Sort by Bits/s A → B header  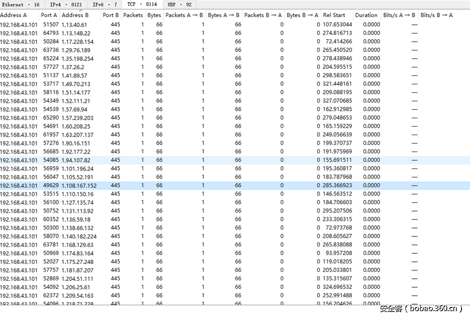point(399,15)
